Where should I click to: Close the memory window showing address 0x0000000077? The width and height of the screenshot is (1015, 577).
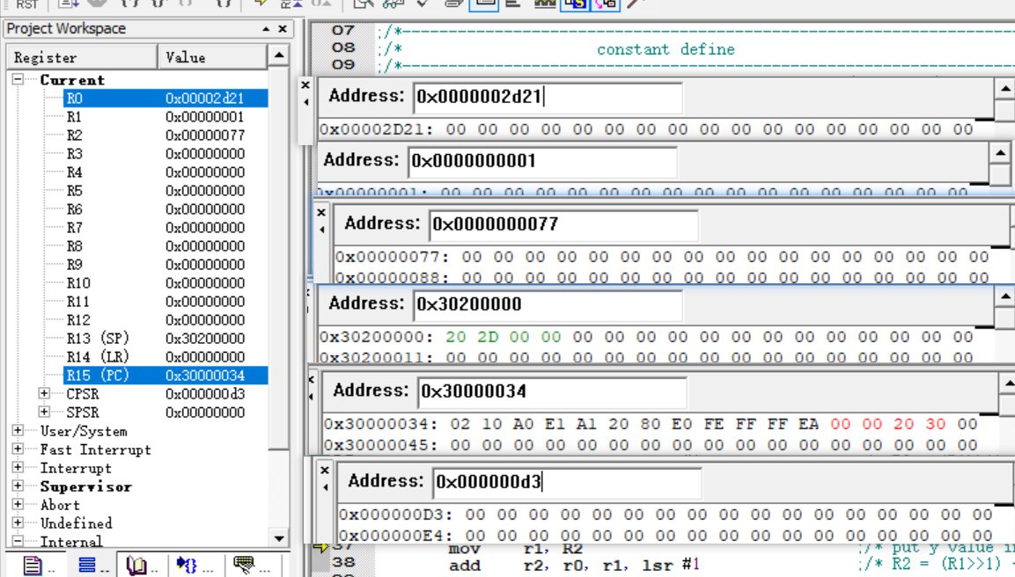(321, 212)
